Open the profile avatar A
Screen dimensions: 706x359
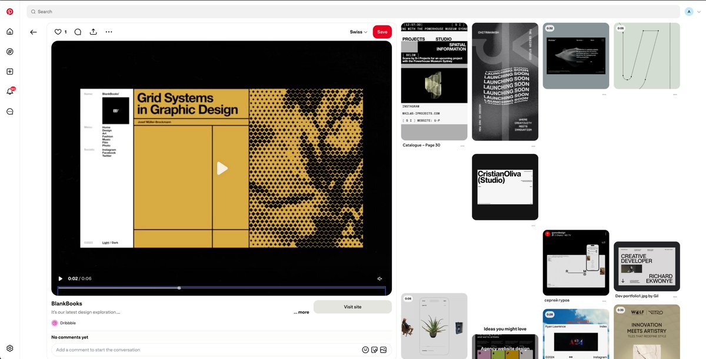(x=689, y=11)
